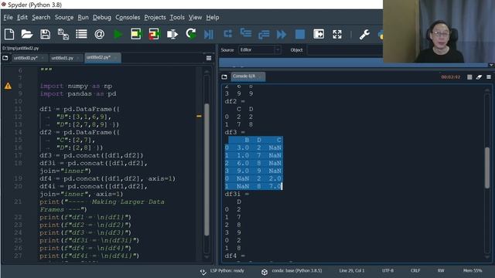495x278 pixels.
Task: Clear the console with the eraser icon
Action: [479, 77]
